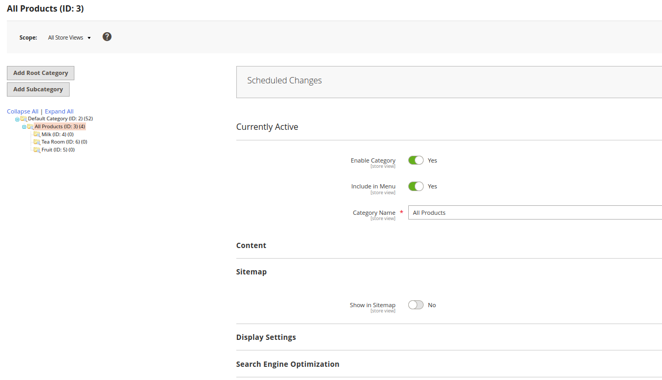Image resolution: width=662 pixels, height=380 pixels.
Task: Open the All Store Views scope dropdown
Action: pyautogui.click(x=70, y=38)
